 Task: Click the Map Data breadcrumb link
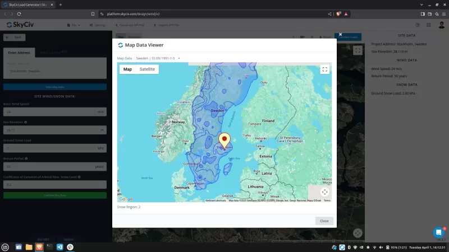pos(124,58)
